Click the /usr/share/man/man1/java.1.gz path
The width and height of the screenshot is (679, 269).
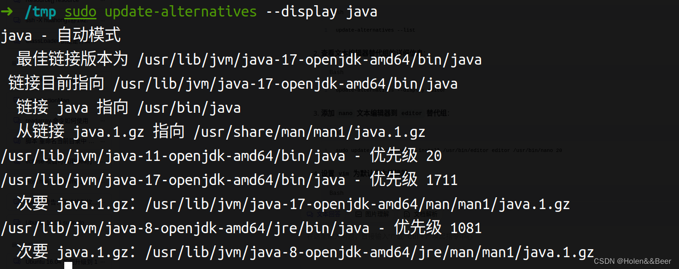tap(309, 132)
